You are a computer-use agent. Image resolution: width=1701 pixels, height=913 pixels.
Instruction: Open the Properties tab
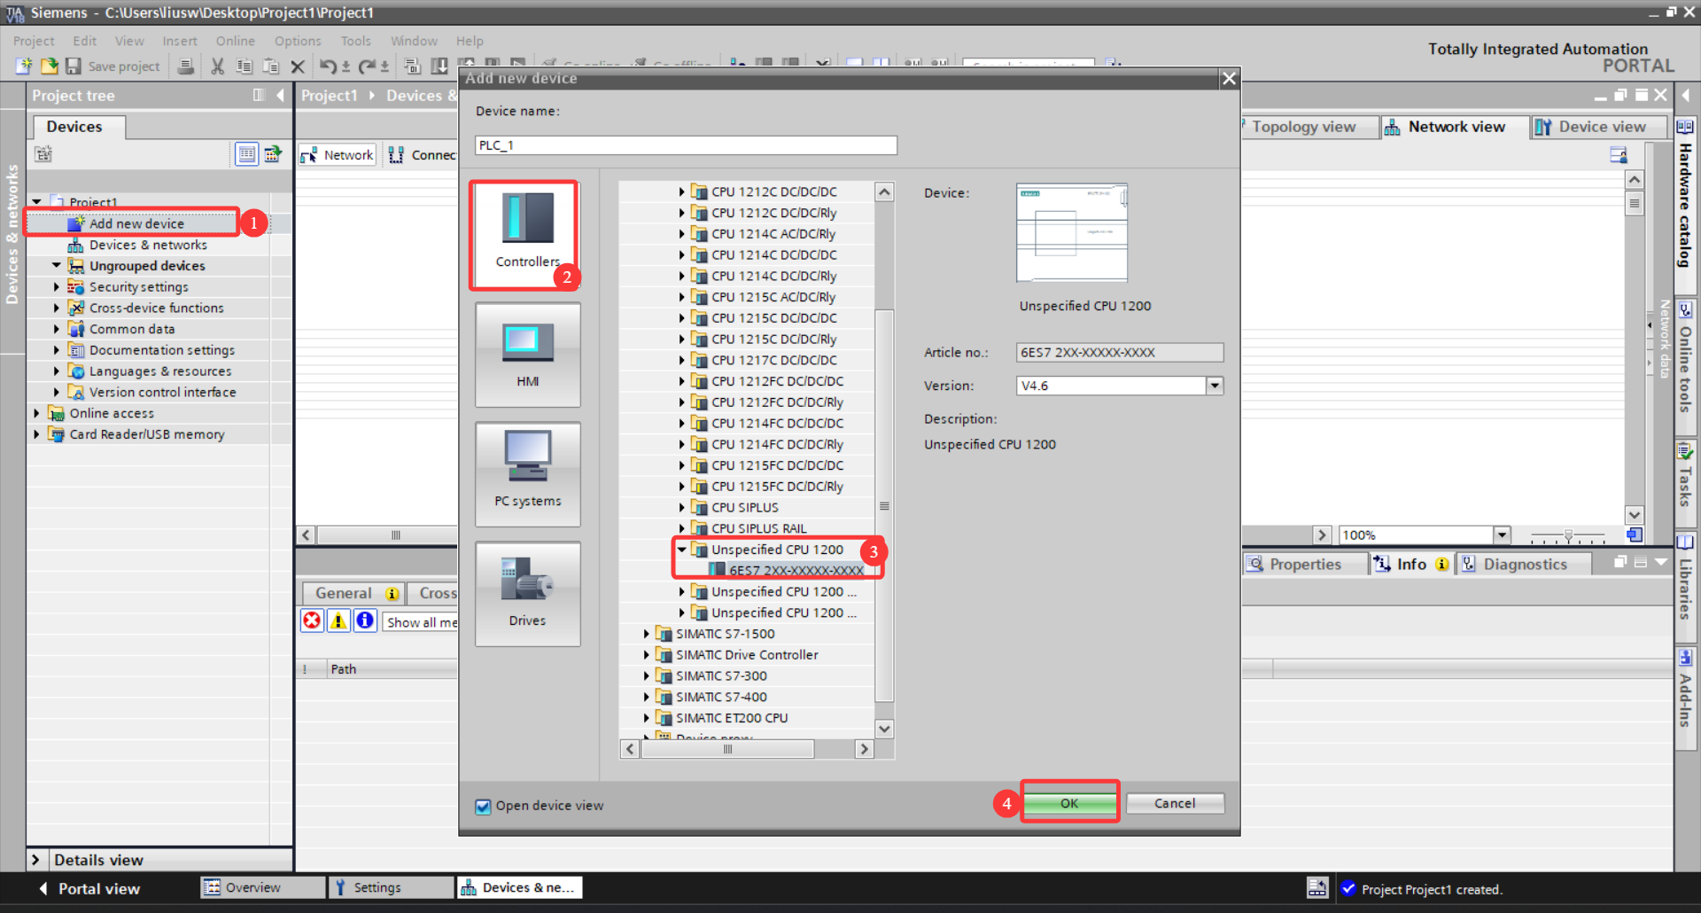pyautogui.click(x=1304, y=565)
